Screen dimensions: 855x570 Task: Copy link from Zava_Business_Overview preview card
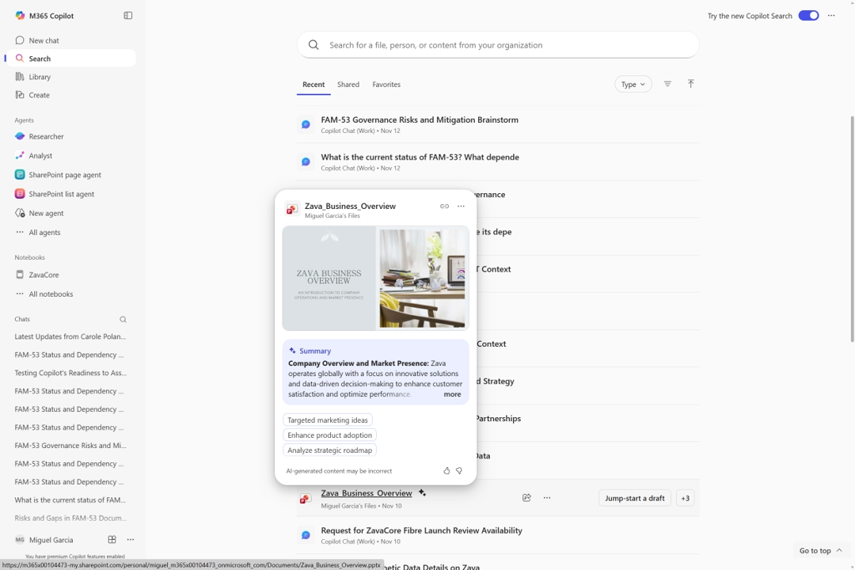444,206
